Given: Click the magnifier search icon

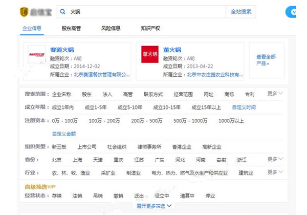Looking at the screenshot, I should click(x=62, y=12).
